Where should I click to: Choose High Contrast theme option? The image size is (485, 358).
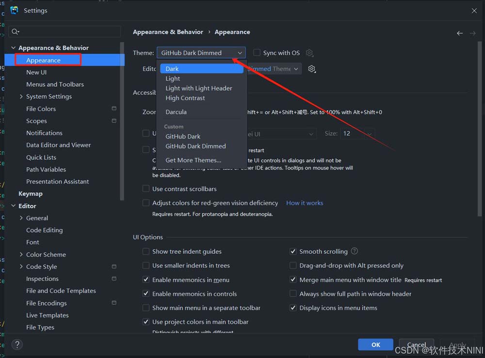[185, 98]
